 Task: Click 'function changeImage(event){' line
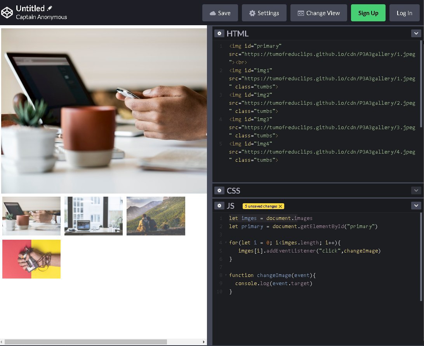[x=272, y=275]
